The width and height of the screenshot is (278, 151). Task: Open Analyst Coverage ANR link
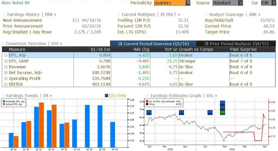point(235,15)
